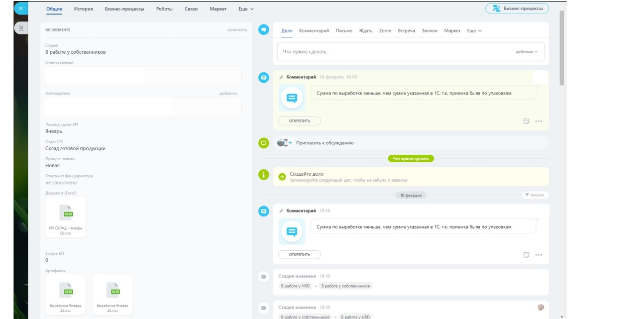Click the pin icon on top comment
The width and height of the screenshot is (643, 319).
(x=281, y=77)
